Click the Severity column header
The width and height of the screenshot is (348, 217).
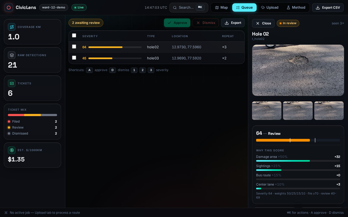[x=90, y=36]
